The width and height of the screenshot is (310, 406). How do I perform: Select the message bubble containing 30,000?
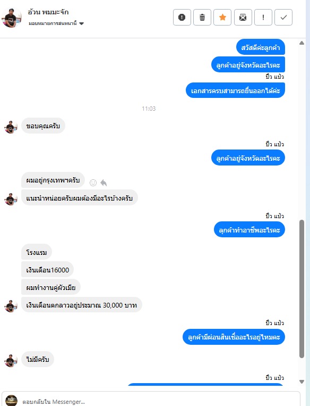81,305
